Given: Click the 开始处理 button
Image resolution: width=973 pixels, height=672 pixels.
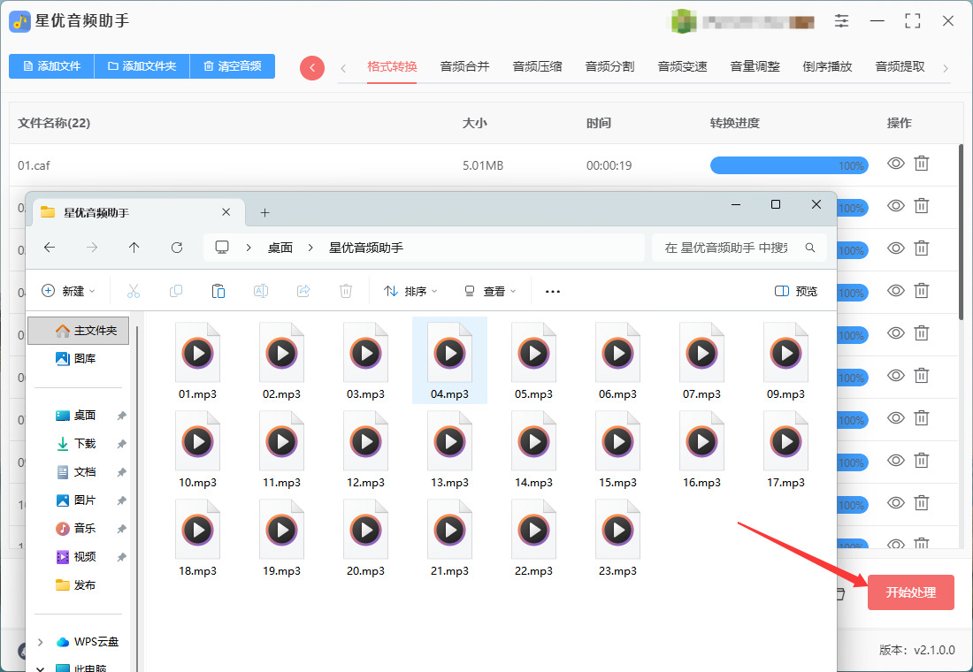Looking at the screenshot, I should (x=910, y=592).
